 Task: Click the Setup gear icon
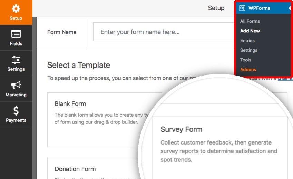click(16, 9)
